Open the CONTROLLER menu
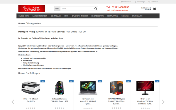Viewport: 176px width, 110px height. pyautogui.click(x=56, y=16)
